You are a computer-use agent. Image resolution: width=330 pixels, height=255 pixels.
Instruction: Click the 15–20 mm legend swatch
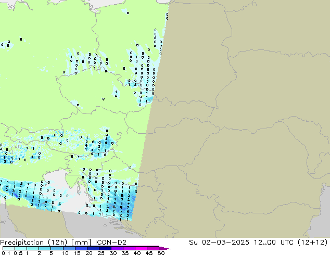(81, 248)
